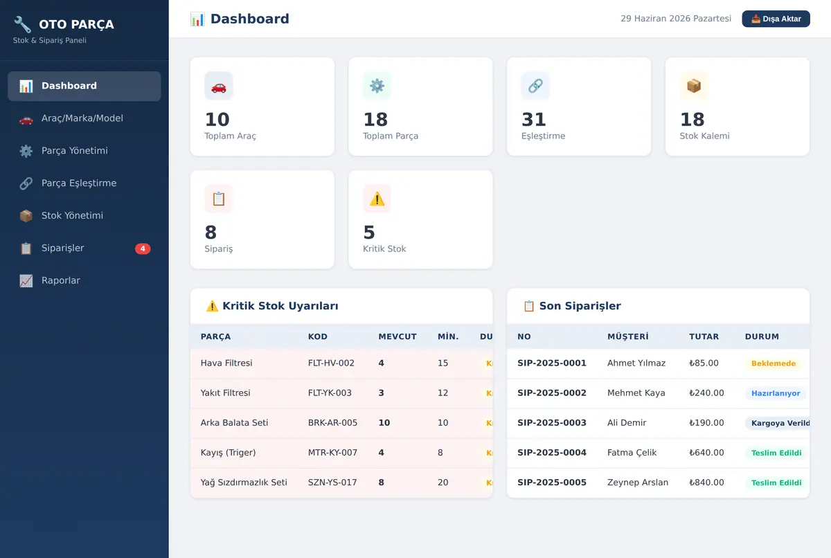This screenshot has height=558, width=831.
Task: Click the wrench logo icon beside OTO PARÇA
Action: [x=22, y=24]
